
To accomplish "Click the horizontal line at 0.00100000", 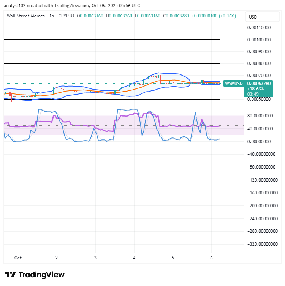I will point(112,40).
